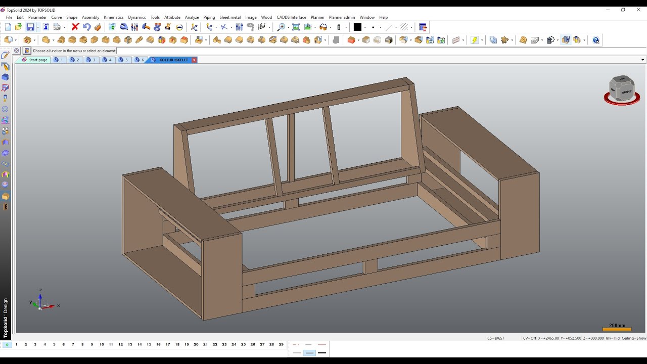
Task: Click the coordinate axes triad in viewport
Action: pyautogui.click(x=43, y=300)
